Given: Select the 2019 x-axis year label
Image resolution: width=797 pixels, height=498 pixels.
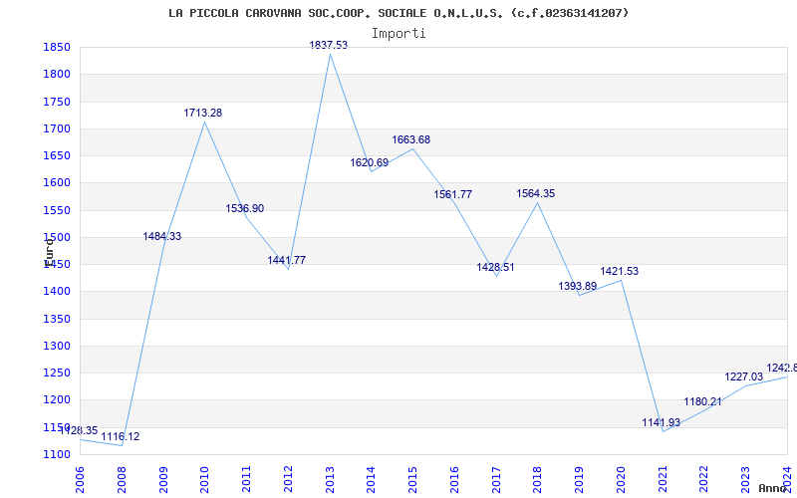Looking at the screenshot, I should click(x=580, y=479).
